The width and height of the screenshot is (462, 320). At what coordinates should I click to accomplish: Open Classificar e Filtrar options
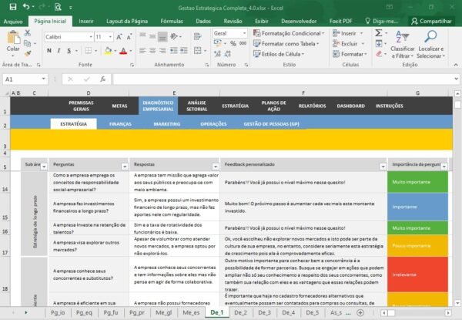[402, 44]
